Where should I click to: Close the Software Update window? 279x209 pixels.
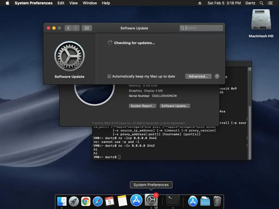(x=48, y=28)
